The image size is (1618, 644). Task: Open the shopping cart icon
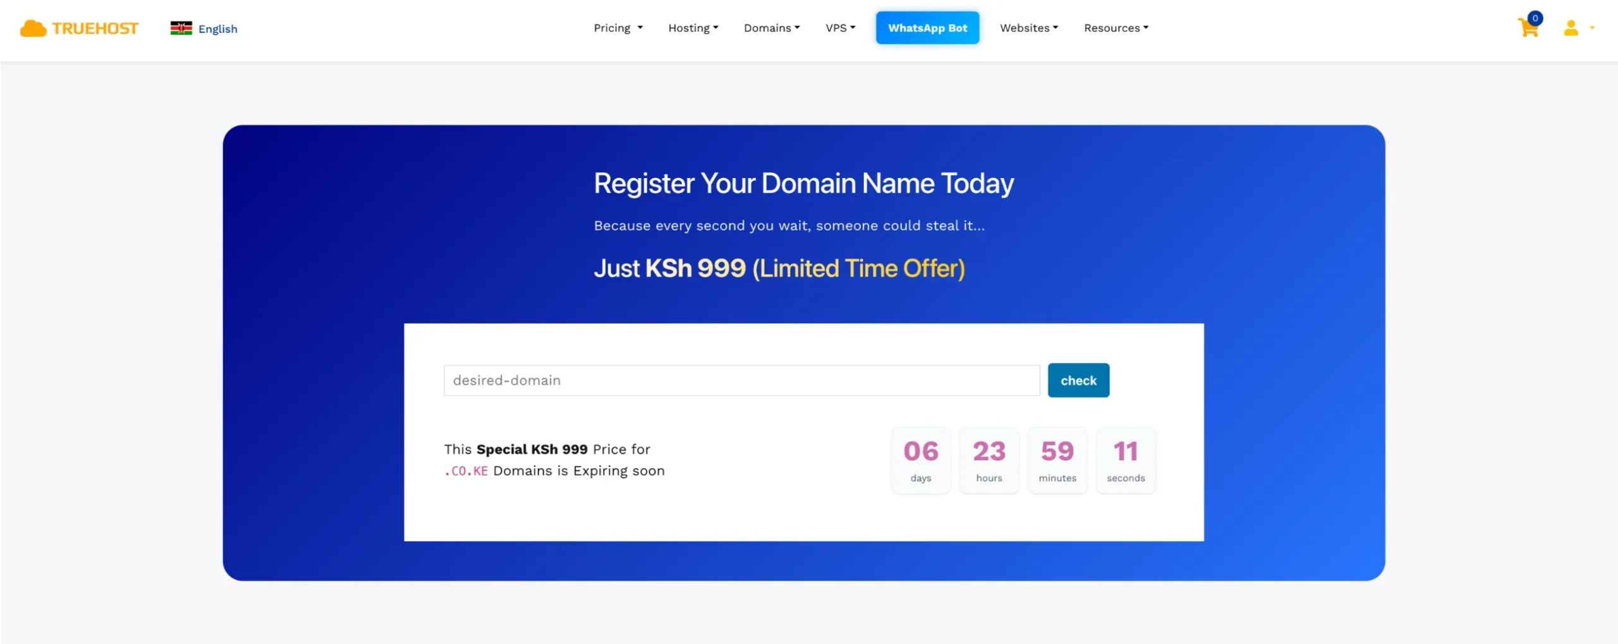click(x=1528, y=28)
